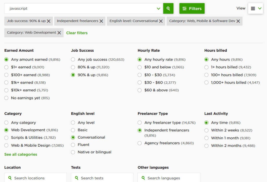This screenshot has height=182, width=267.
Task: Select Web Development category option
Action: click(6, 130)
